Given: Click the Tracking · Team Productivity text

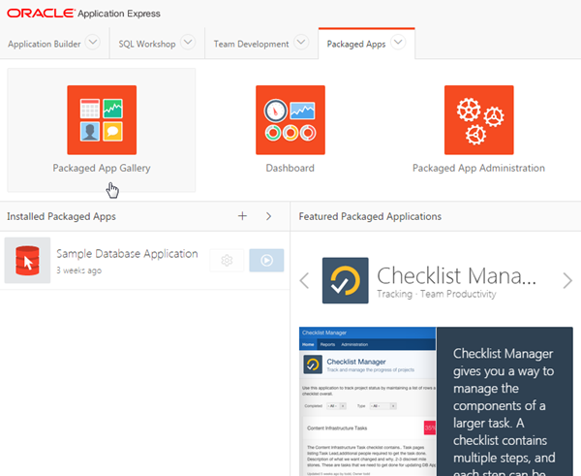Looking at the screenshot, I should [x=437, y=294].
